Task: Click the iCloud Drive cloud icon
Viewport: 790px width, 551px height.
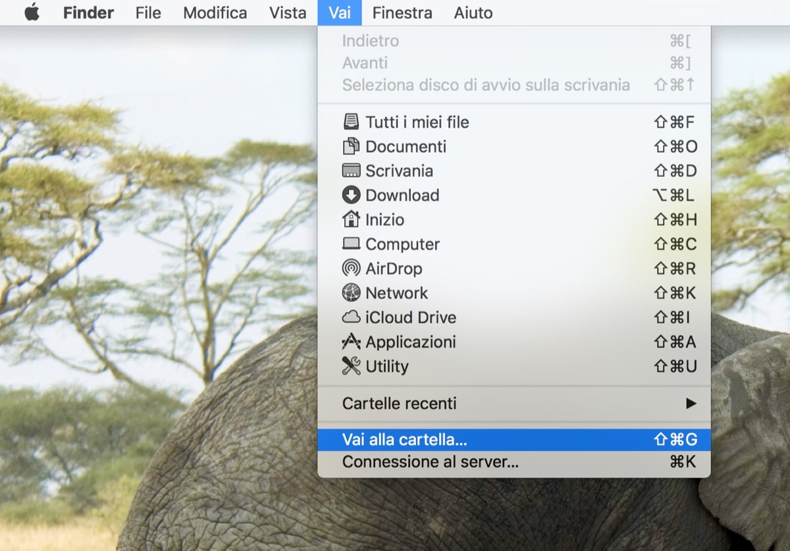Action: (352, 317)
